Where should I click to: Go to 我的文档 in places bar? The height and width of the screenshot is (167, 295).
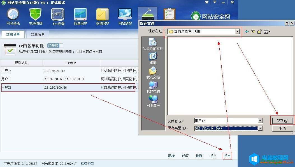[153, 73]
